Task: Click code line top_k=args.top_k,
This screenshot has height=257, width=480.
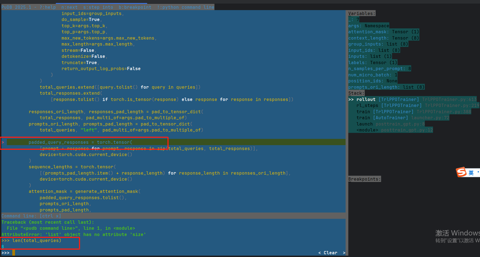Action: pos(84,26)
